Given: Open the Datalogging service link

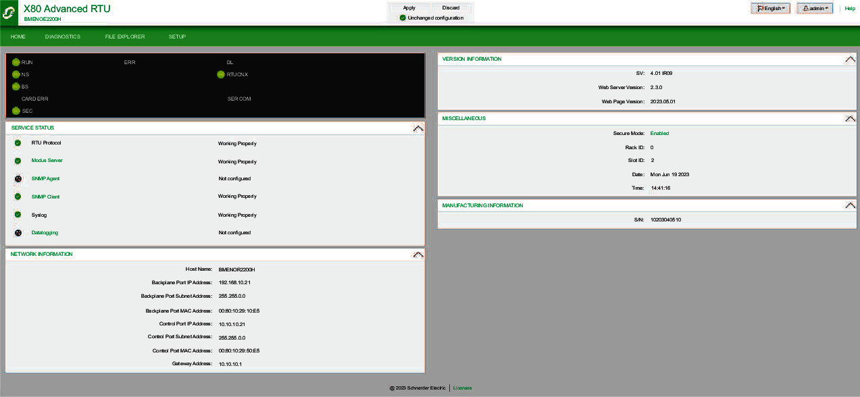Looking at the screenshot, I should pyautogui.click(x=45, y=233).
